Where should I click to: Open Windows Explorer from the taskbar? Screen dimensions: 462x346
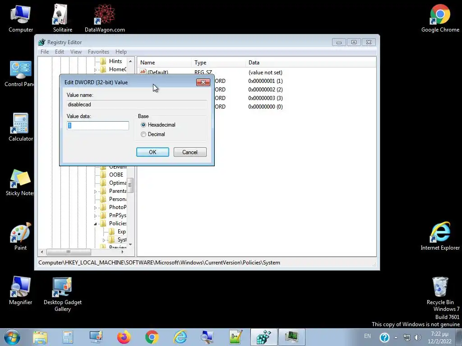(40, 337)
